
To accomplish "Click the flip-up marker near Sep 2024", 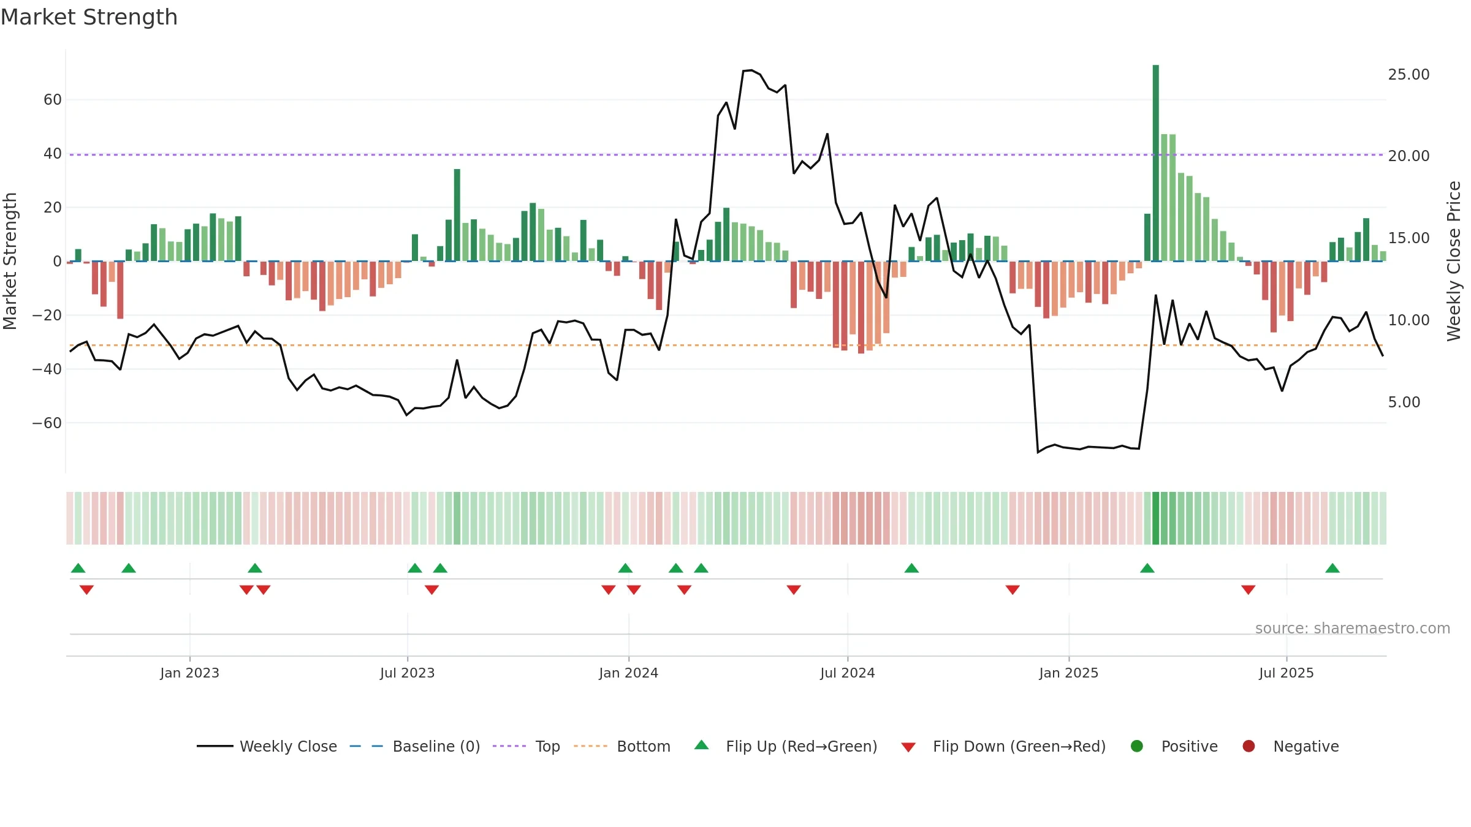I will click(x=911, y=568).
